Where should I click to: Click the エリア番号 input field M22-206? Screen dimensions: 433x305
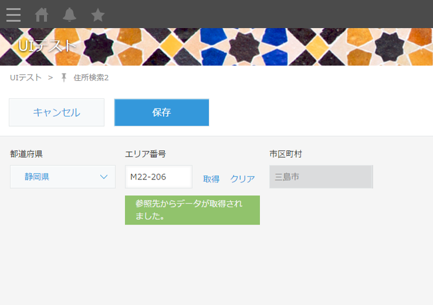point(158,177)
